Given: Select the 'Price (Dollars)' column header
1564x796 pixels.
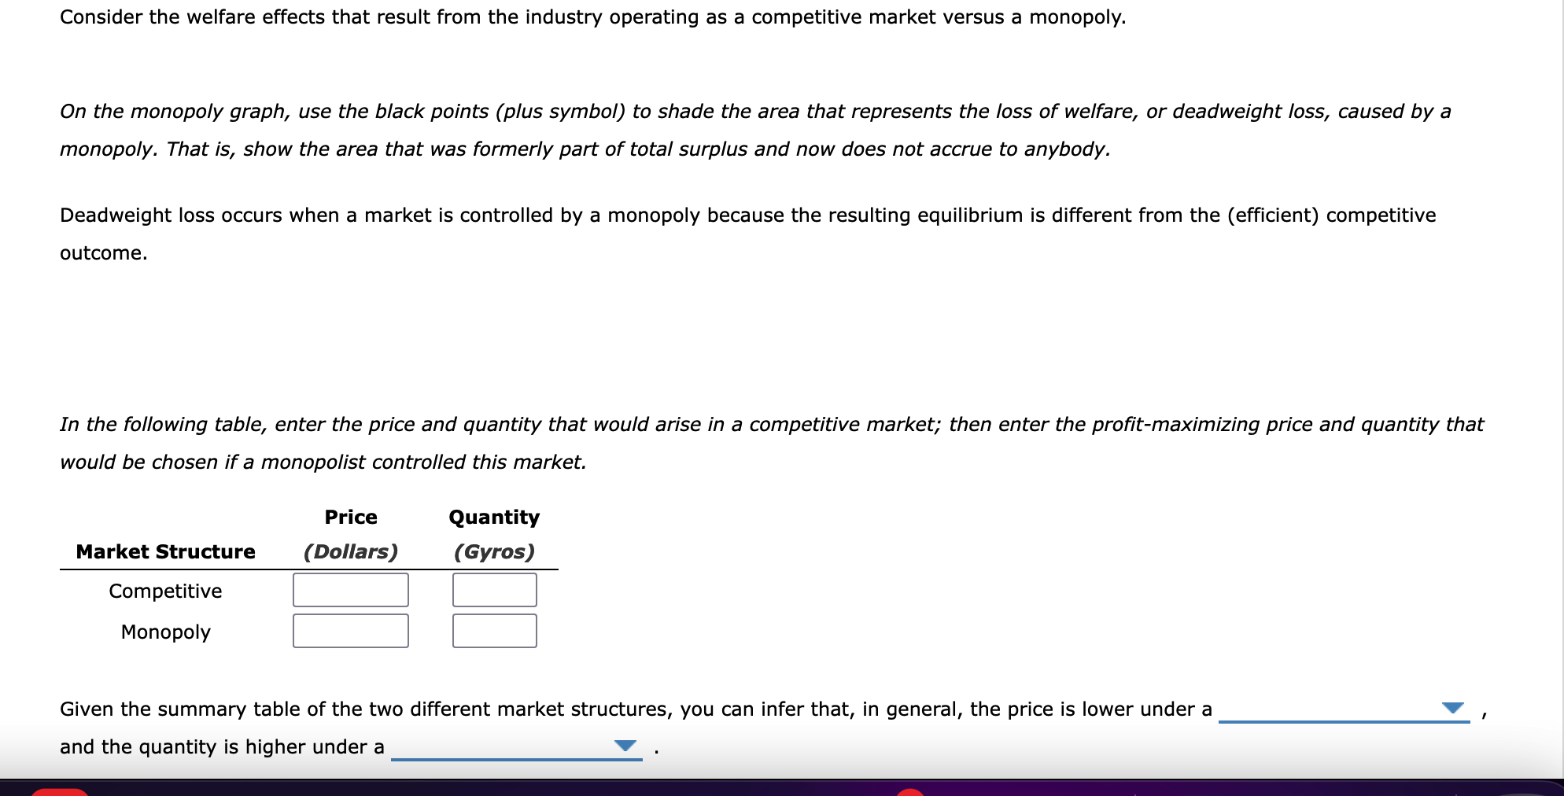Looking at the screenshot, I should [x=350, y=534].
